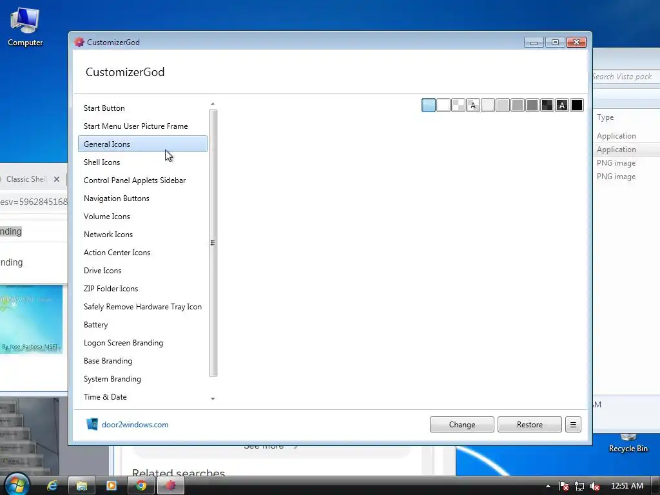Open the Computer desktop icon
Screen dimensions: 660x495
click(25, 26)
